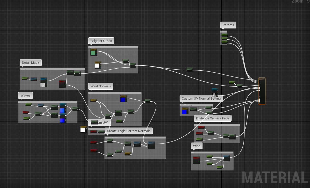Select the Create Angle Correct Normals label
Image resolution: width=310 pixels, height=188 pixels.
[x=129, y=131]
